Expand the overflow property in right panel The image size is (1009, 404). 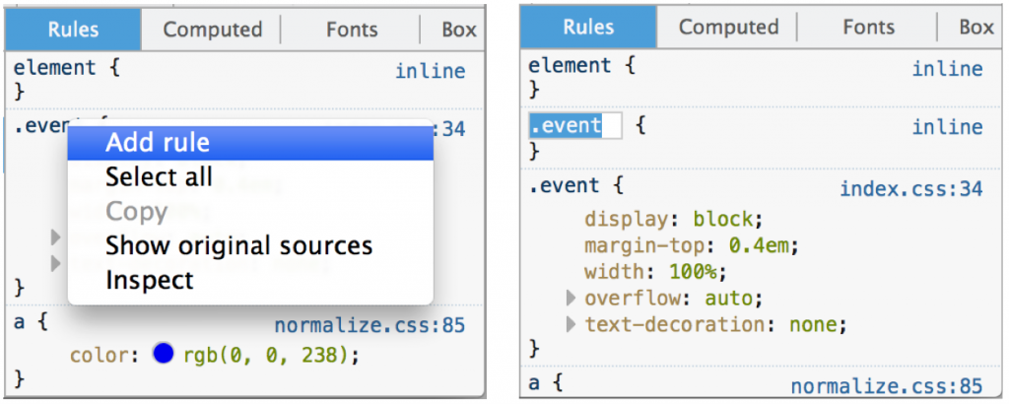pyautogui.click(x=571, y=298)
